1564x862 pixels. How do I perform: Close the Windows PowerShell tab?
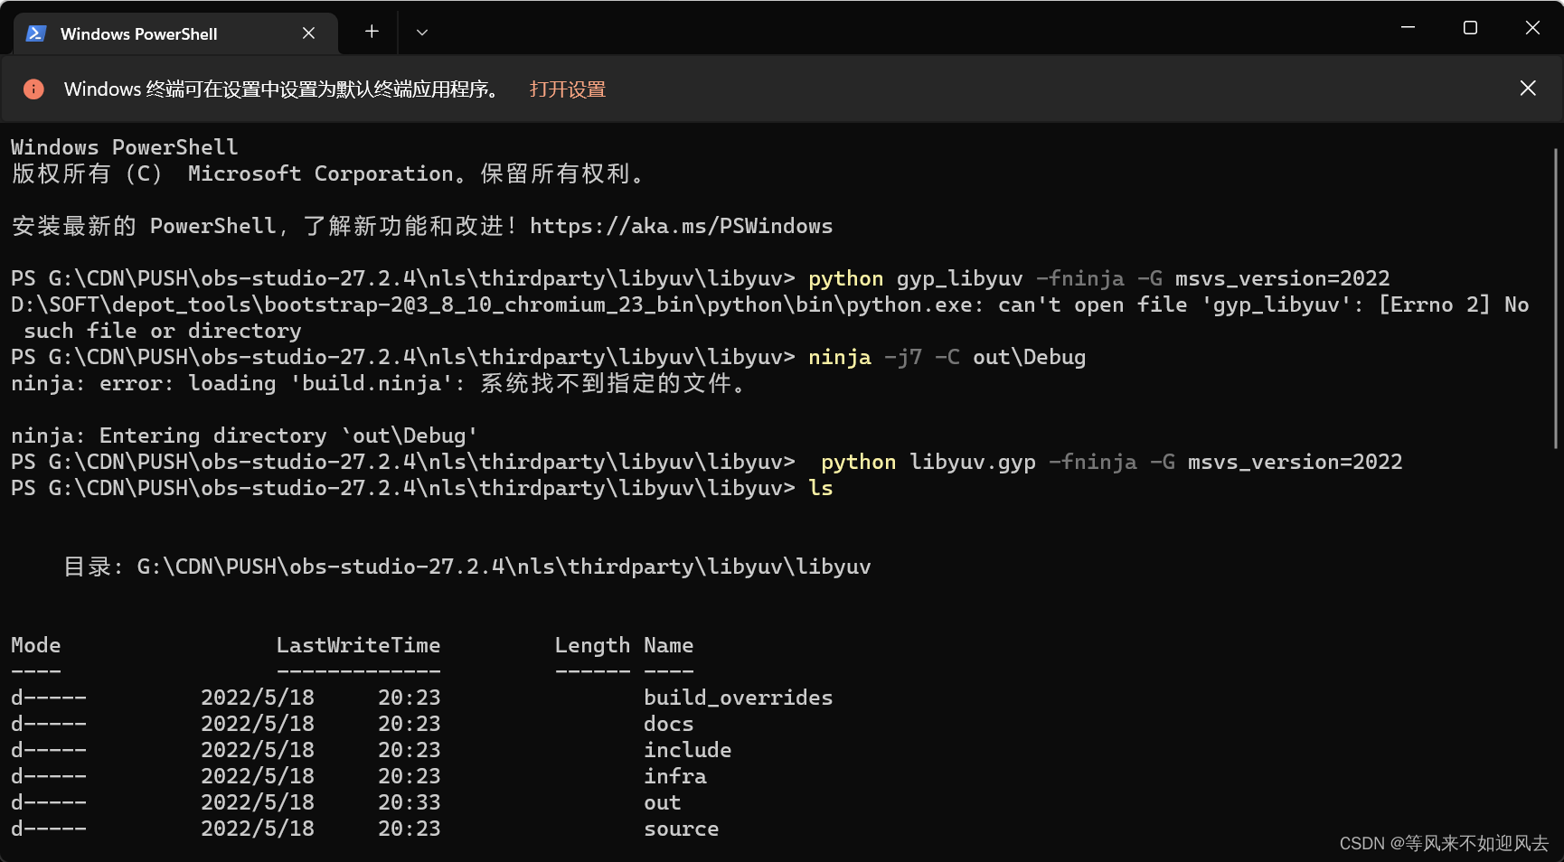(308, 33)
